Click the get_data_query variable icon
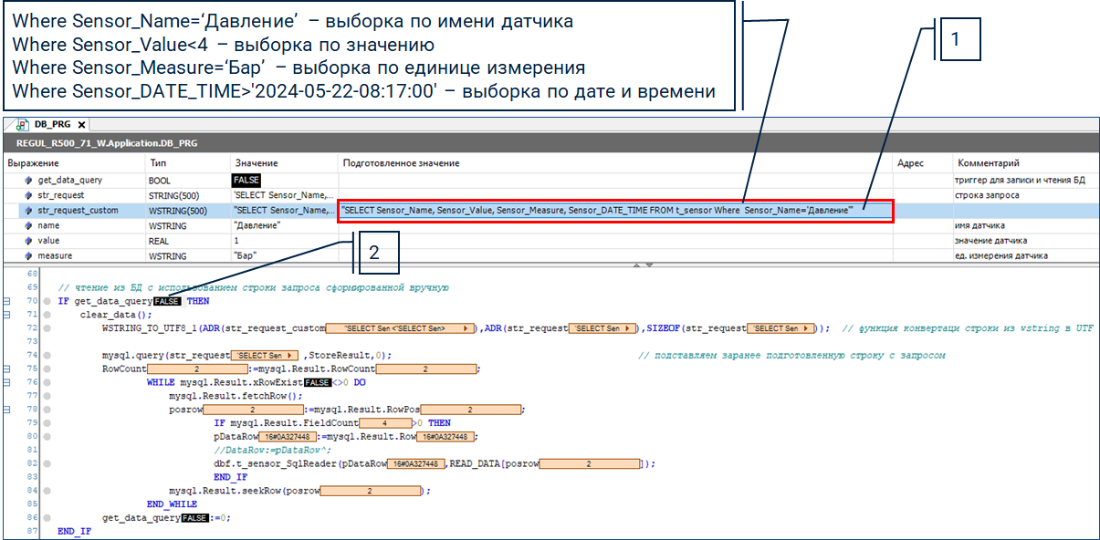1100x540 pixels. 29,181
